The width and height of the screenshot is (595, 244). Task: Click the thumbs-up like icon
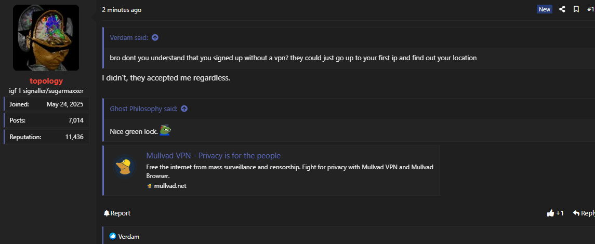(x=550, y=213)
